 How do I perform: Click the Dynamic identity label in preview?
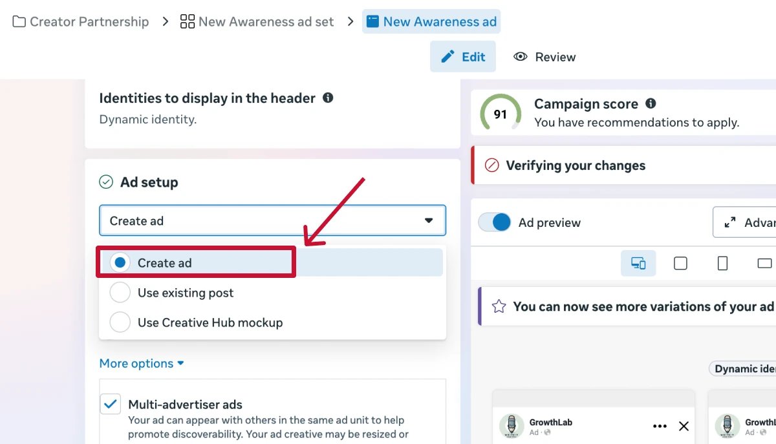click(743, 368)
